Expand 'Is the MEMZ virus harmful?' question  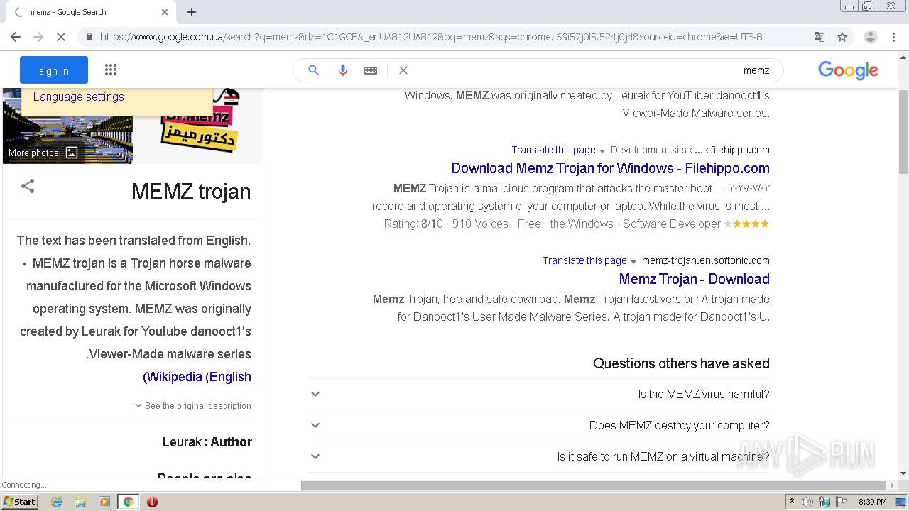[x=539, y=394]
